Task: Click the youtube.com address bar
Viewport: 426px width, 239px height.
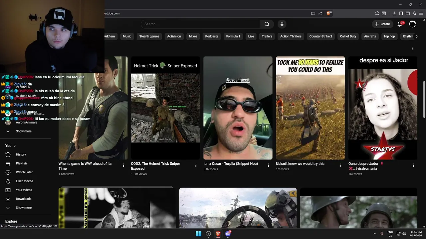Action: (206, 13)
